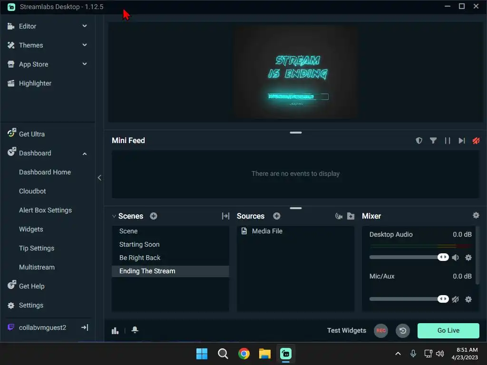Collapse the Dashboard section chevron
The height and width of the screenshot is (365, 487).
(85, 154)
